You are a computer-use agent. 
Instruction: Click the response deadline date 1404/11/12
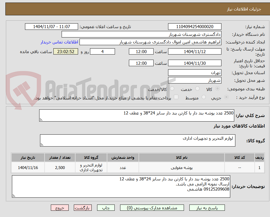coord(194,51)
